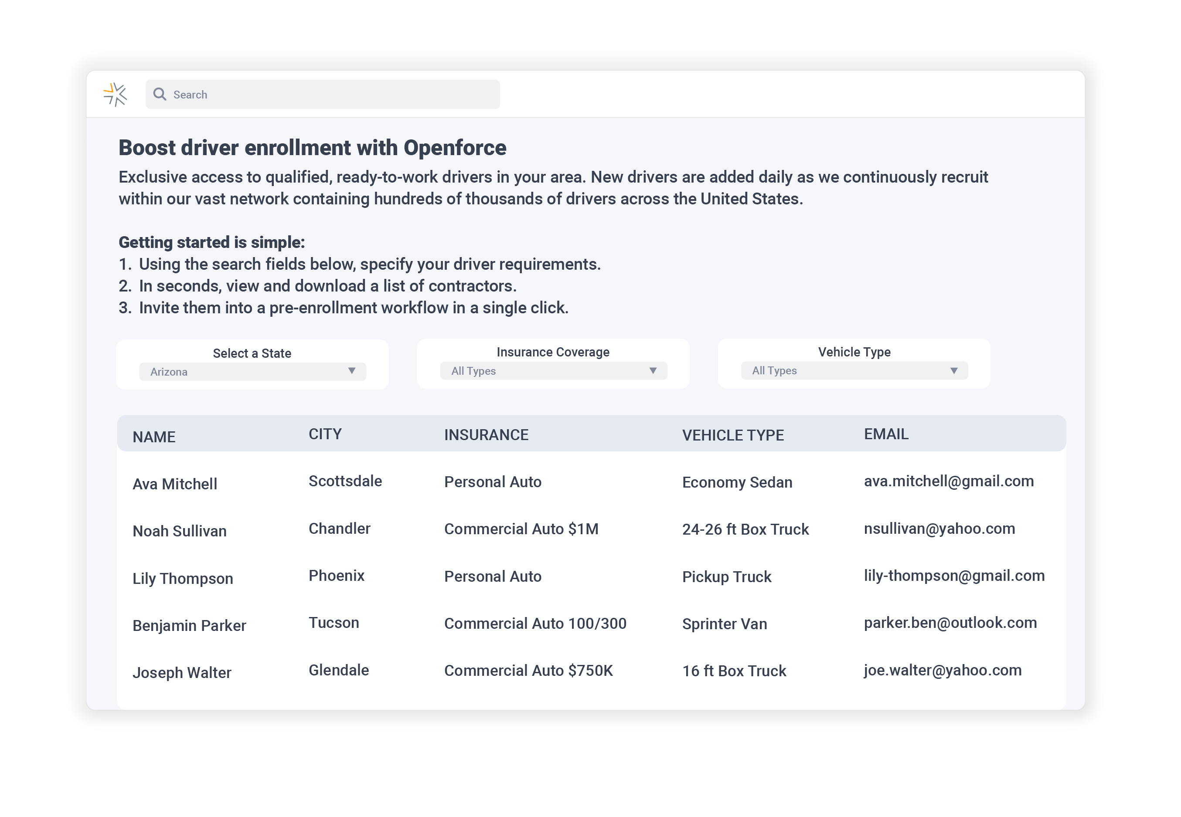This screenshot has height=817, width=1181.
Task: Select driver row for Ava Mitchell
Action: 175,483
